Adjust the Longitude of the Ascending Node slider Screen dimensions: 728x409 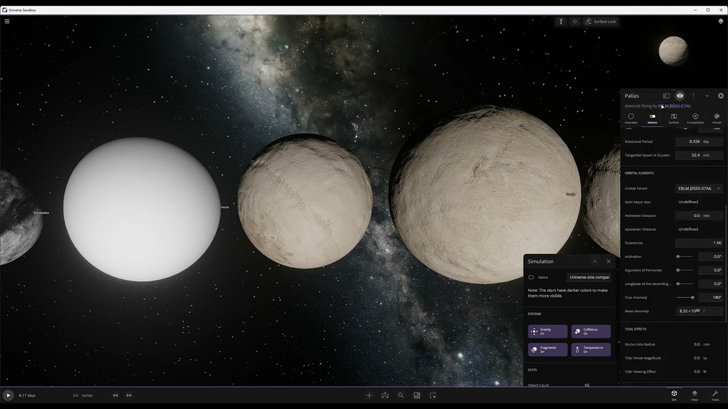685,283
